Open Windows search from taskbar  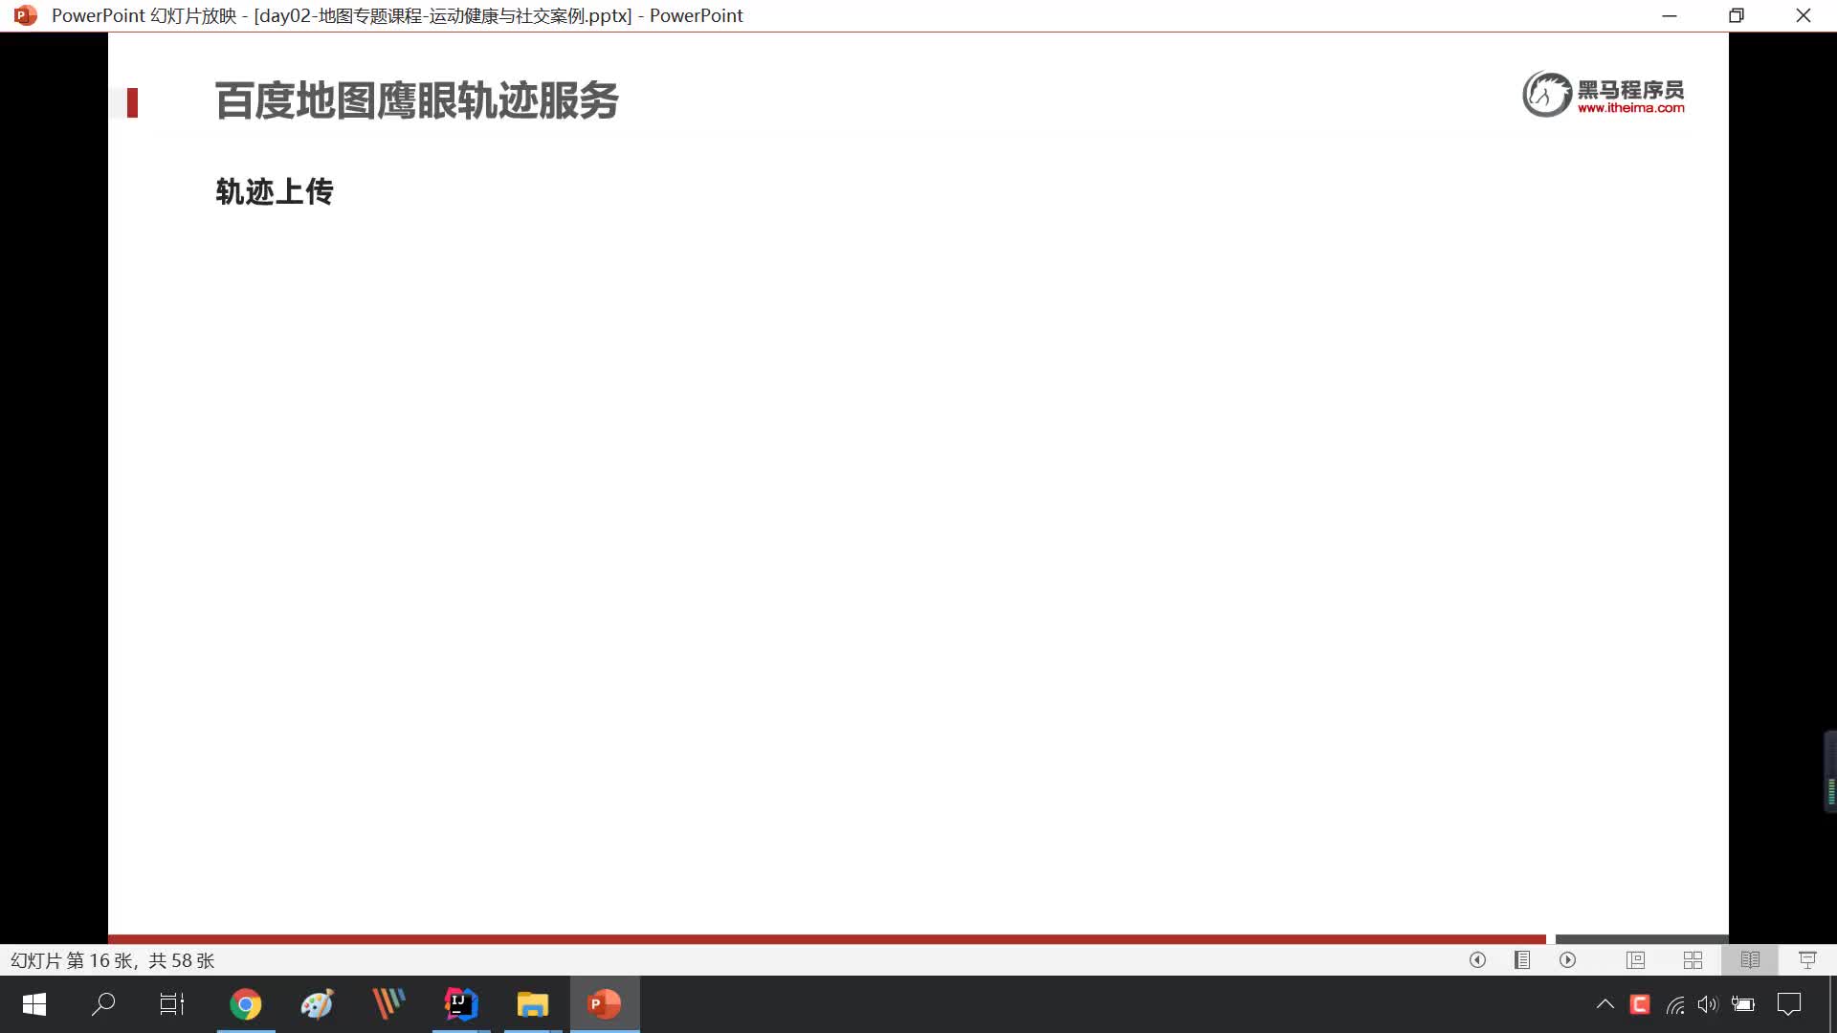pos(103,1004)
